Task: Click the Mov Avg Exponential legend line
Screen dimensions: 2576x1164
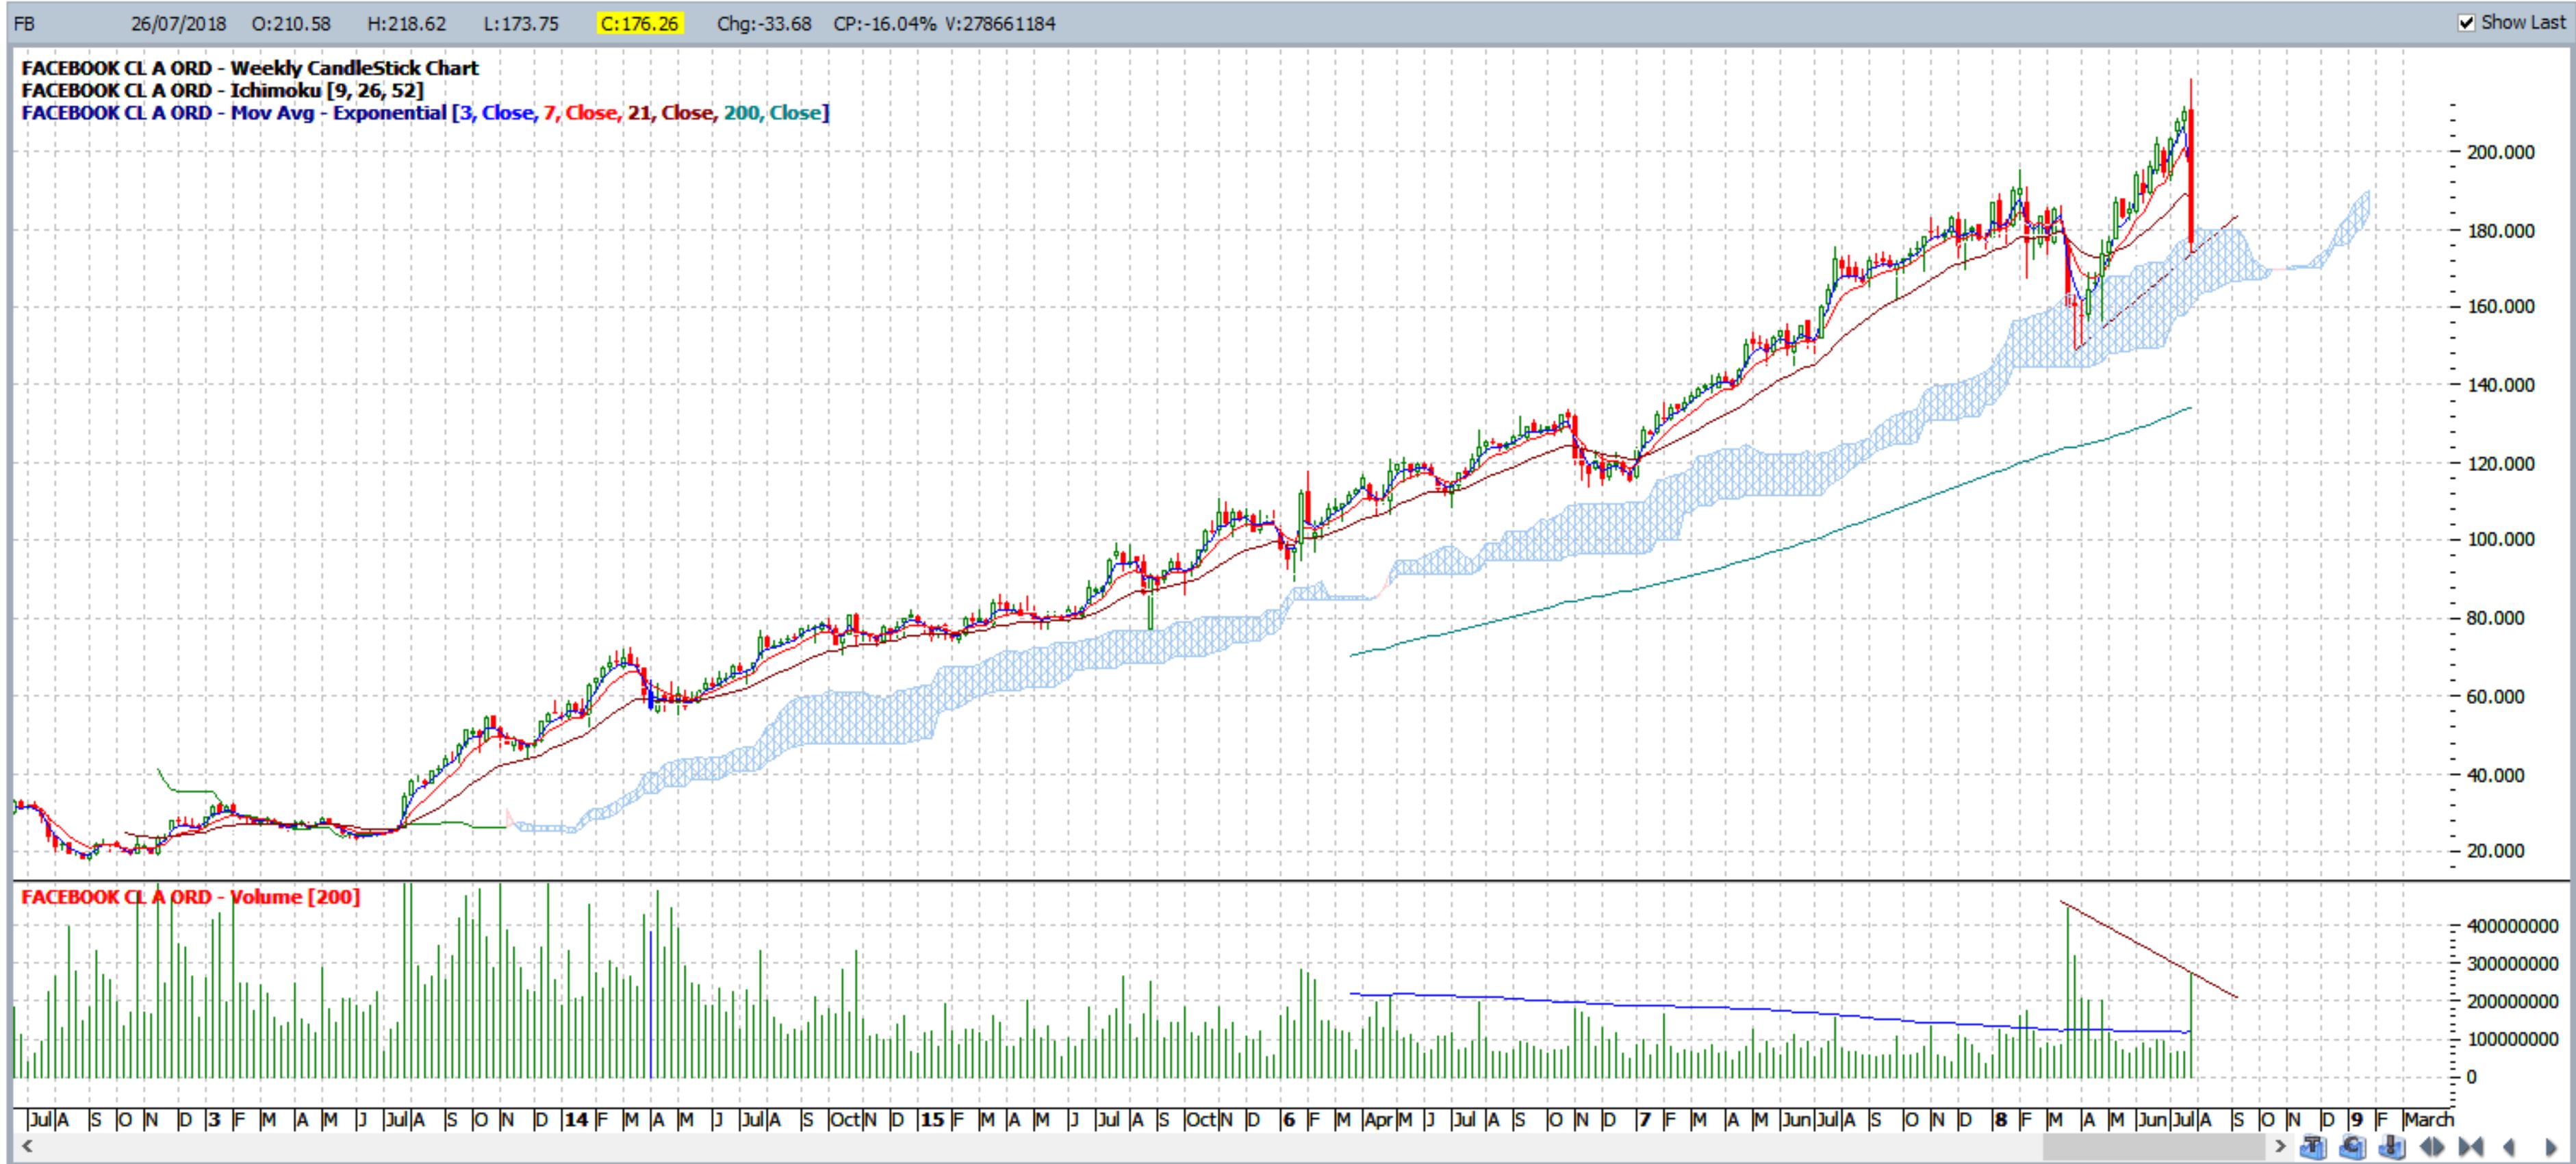Action: coord(425,112)
